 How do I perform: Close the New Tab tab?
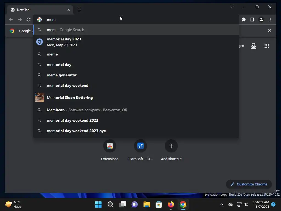[x=68, y=10]
